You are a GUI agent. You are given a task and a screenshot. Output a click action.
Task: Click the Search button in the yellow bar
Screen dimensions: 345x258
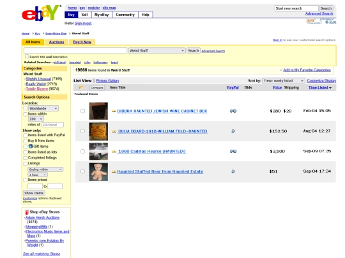tap(194, 51)
